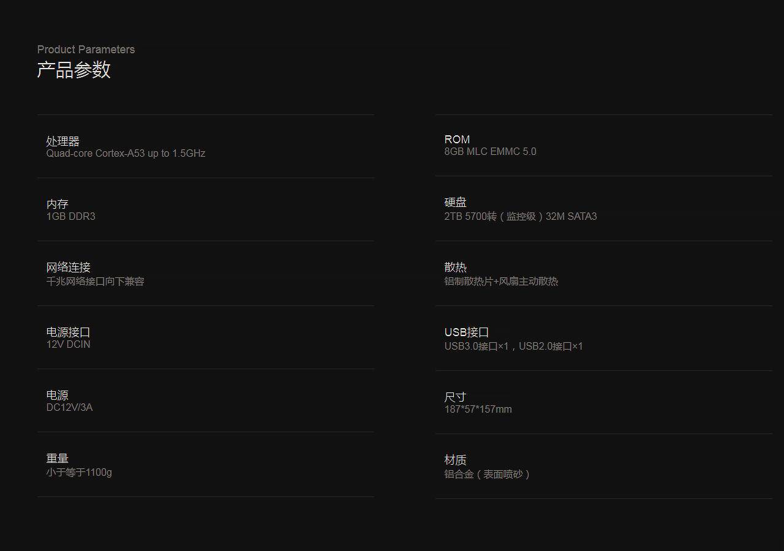The width and height of the screenshot is (784, 551).
Task: Select the 产品参数 heading
Action: 73,70
